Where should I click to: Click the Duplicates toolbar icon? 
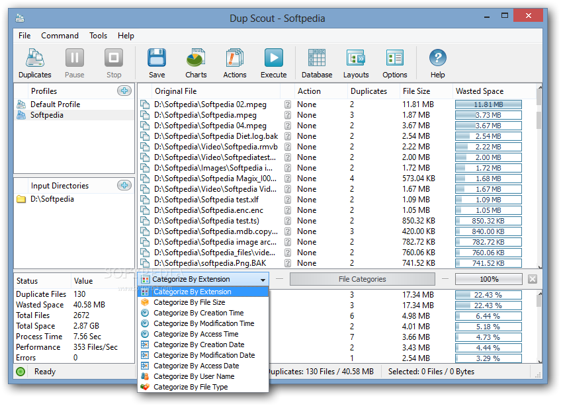(35, 58)
